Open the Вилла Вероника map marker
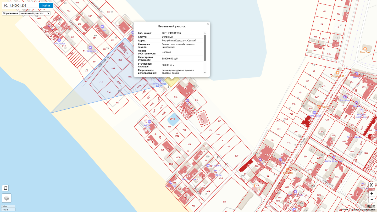The image size is (377, 212). pos(334,158)
